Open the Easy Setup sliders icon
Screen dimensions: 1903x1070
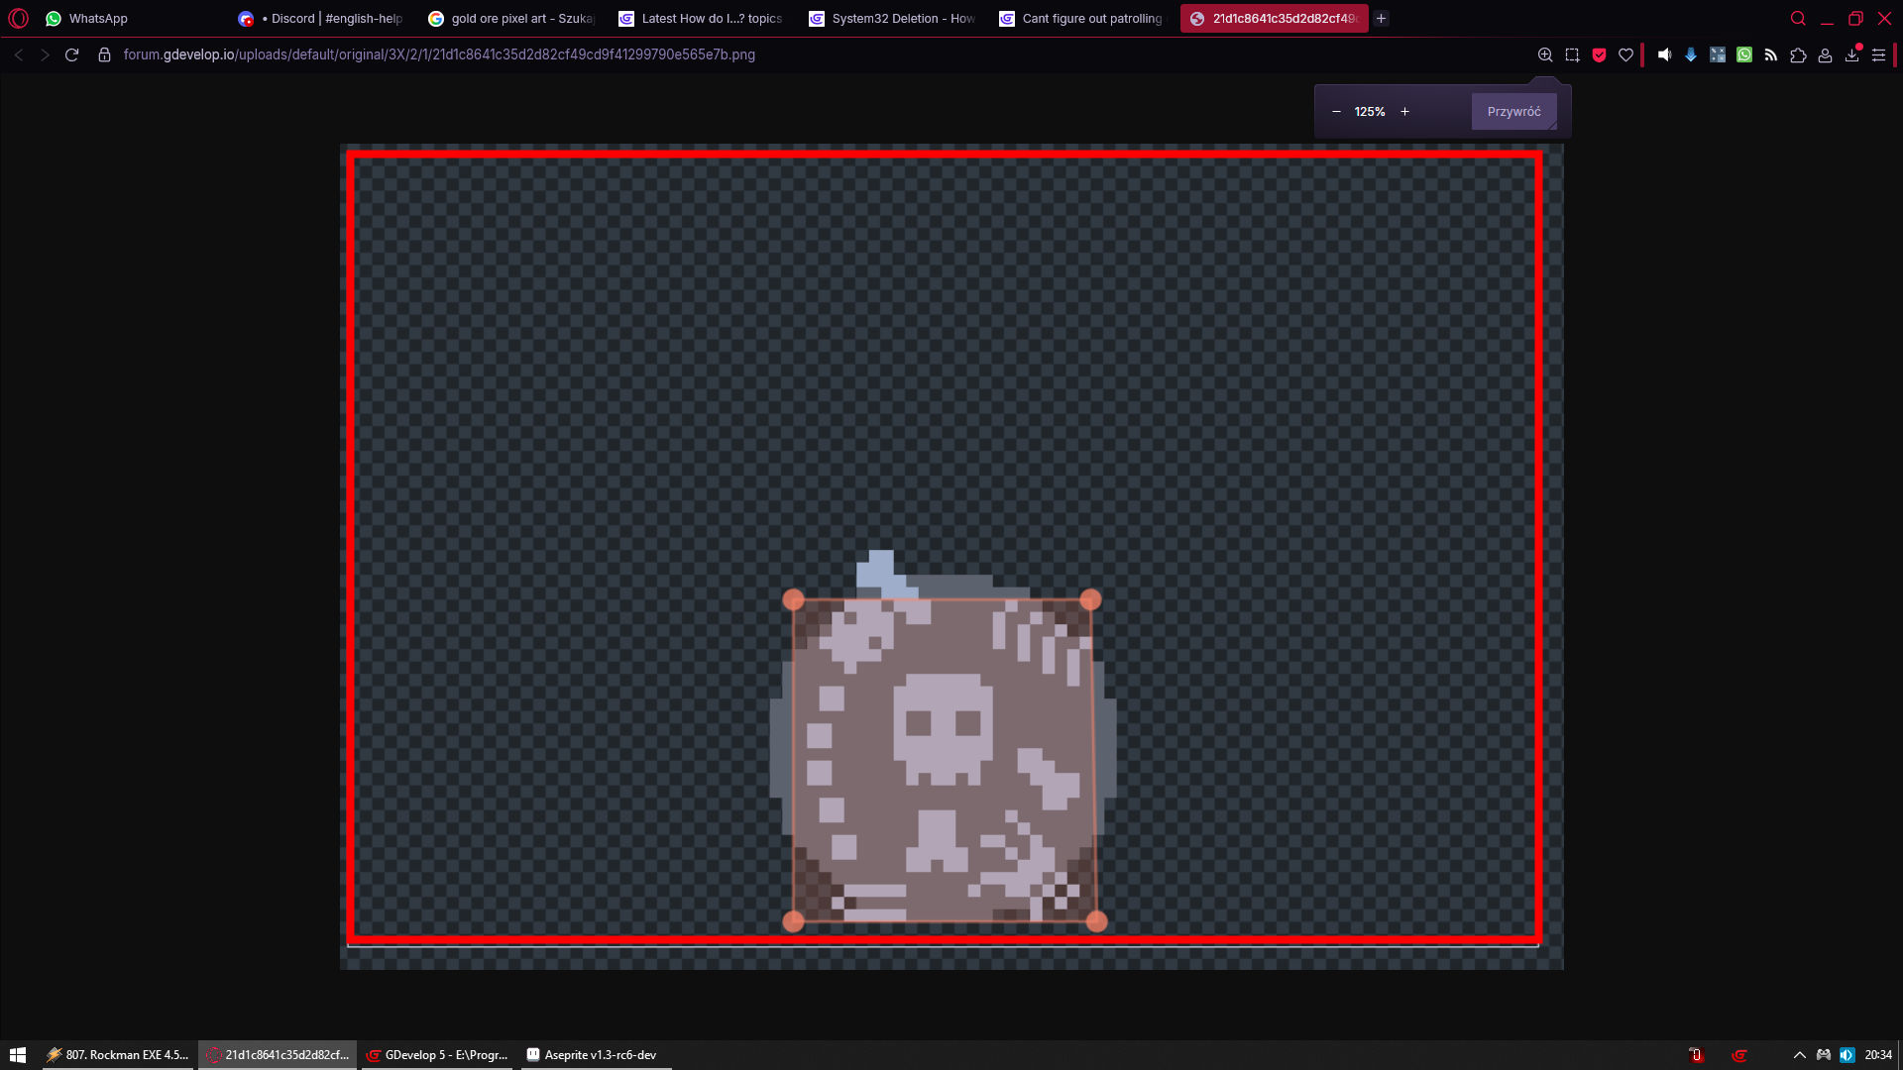pyautogui.click(x=1878, y=54)
